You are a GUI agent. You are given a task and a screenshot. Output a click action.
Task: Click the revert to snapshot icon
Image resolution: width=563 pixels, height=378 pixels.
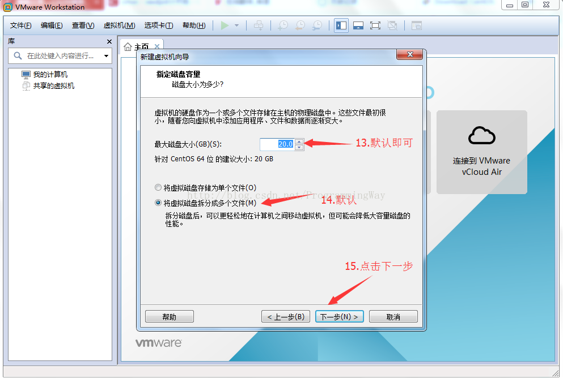tap(299, 25)
